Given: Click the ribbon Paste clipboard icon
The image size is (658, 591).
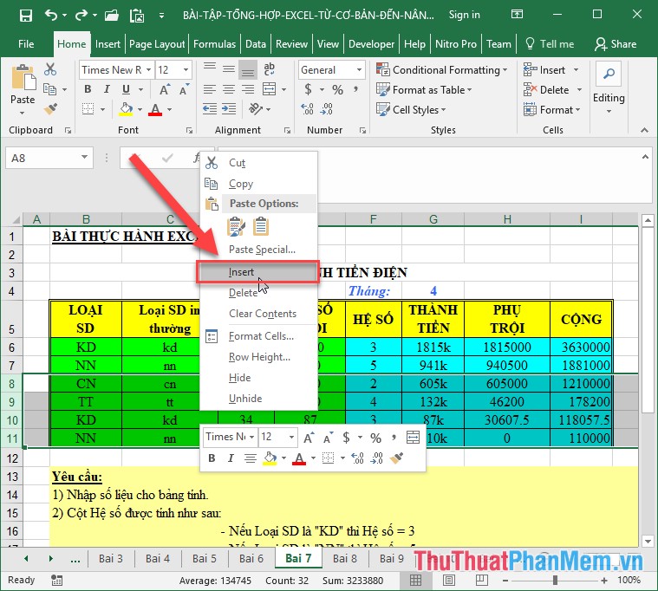Looking at the screenshot, I should pyautogui.click(x=23, y=79).
